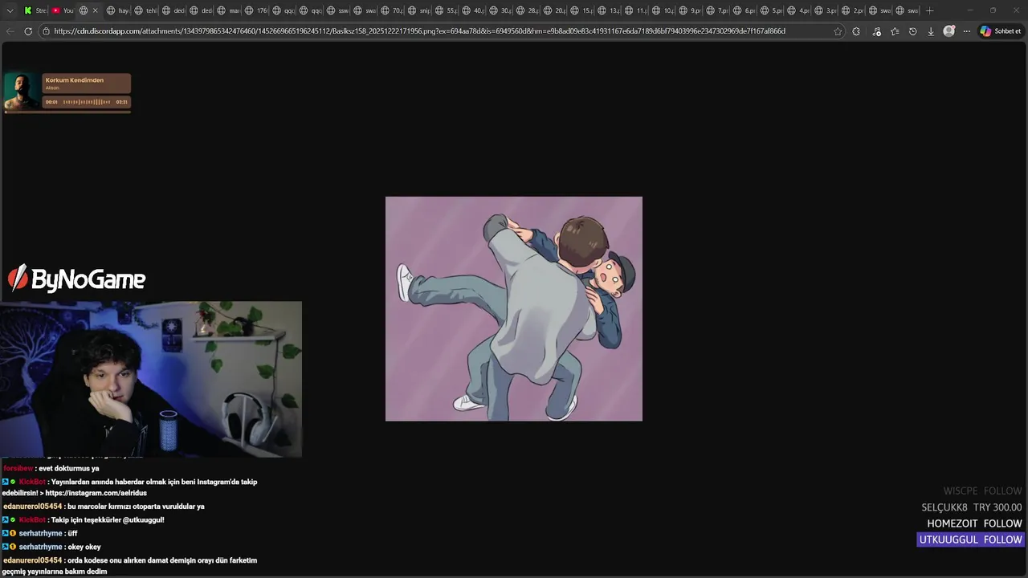Open the '13.' tab
The width and height of the screenshot is (1028, 578).
coord(609,10)
